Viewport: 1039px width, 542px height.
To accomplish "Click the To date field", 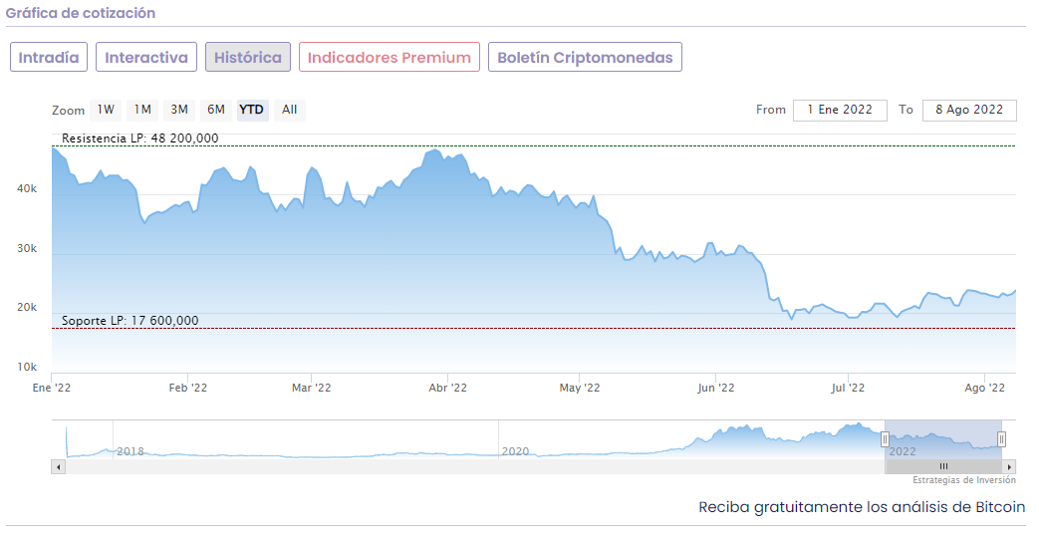I will [x=969, y=110].
